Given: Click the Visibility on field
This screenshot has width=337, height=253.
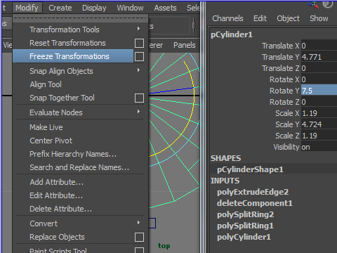Looking at the screenshot, I should point(319,147).
